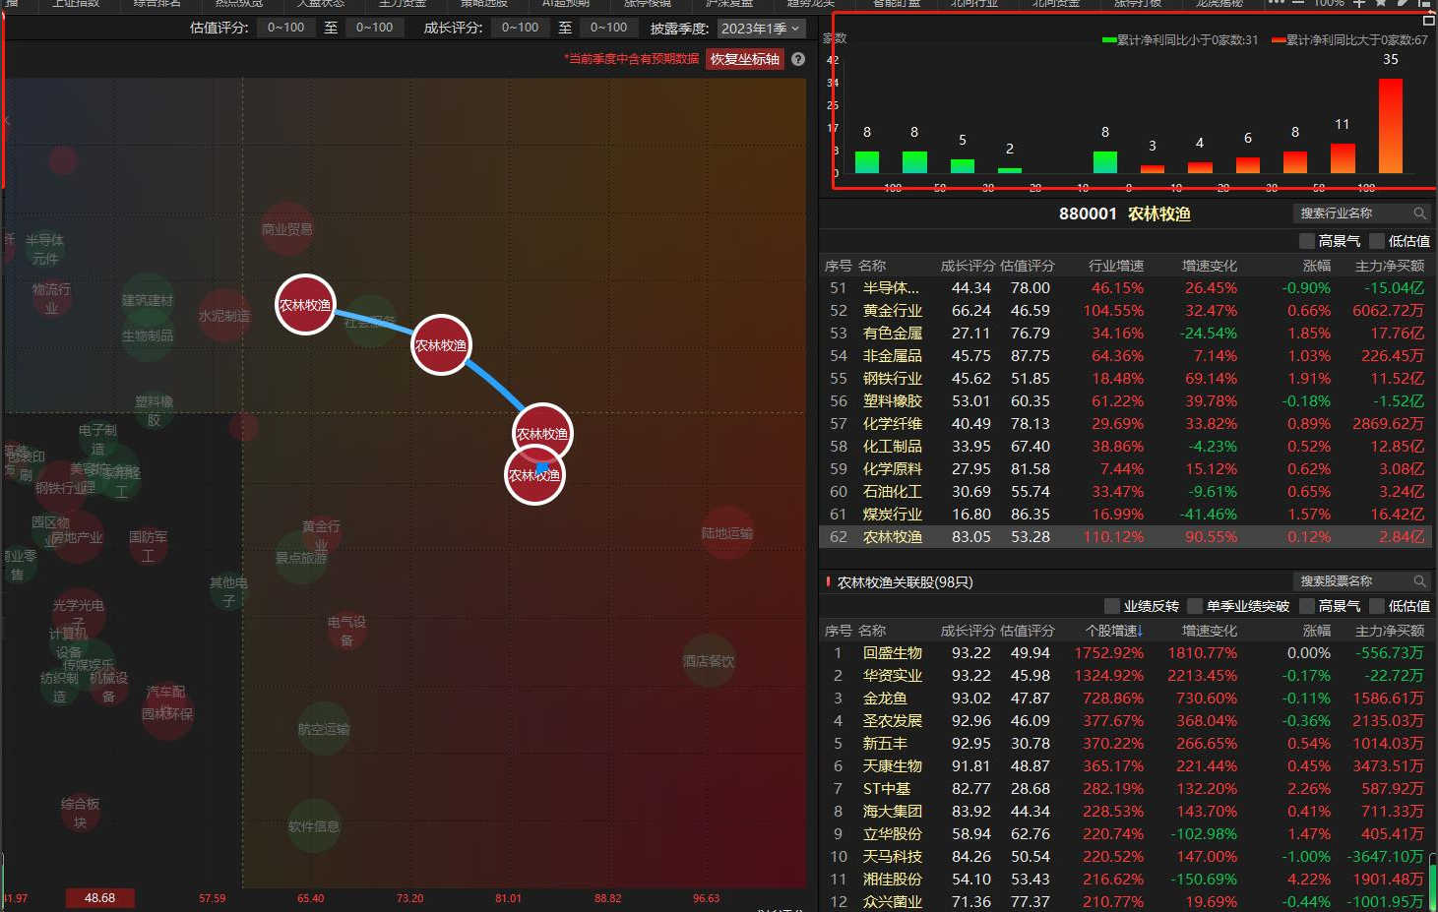Open the 圣农发展 stock row
This screenshot has height=912, width=1438.
[1125, 721]
